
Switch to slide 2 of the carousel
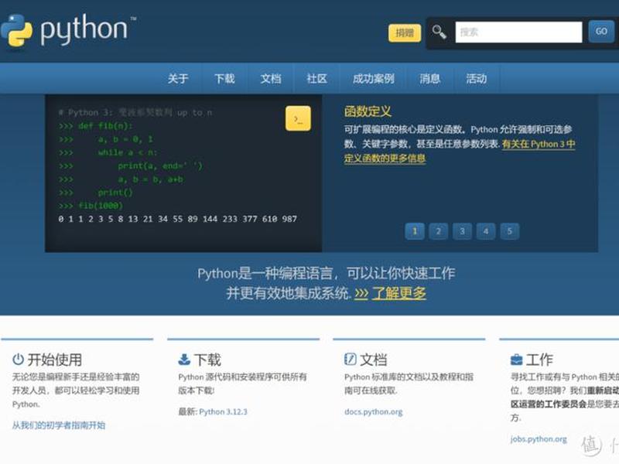(439, 231)
